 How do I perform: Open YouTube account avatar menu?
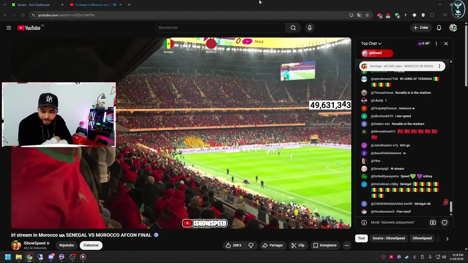click(453, 28)
